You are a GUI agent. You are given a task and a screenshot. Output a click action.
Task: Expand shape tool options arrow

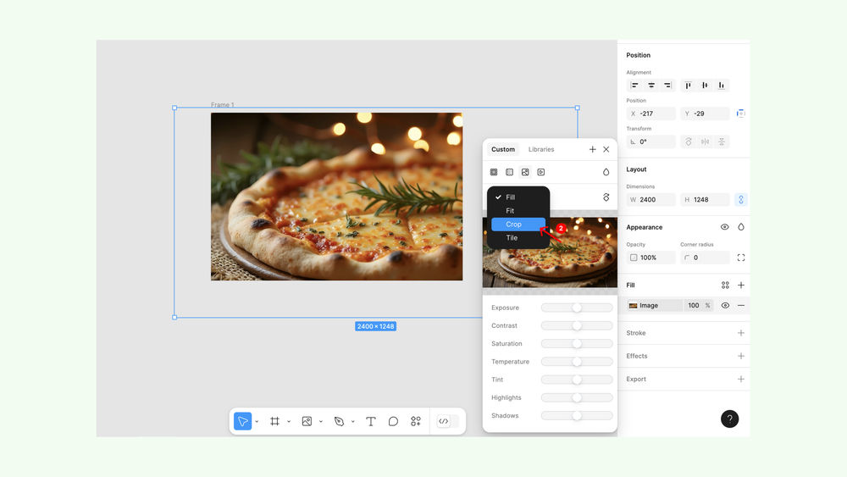[321, 421]
